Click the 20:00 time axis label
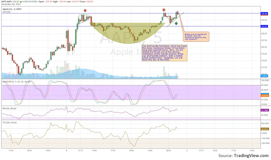Image resolution: width=271 pixels, height=160 pixels. [x=169, y=150]
